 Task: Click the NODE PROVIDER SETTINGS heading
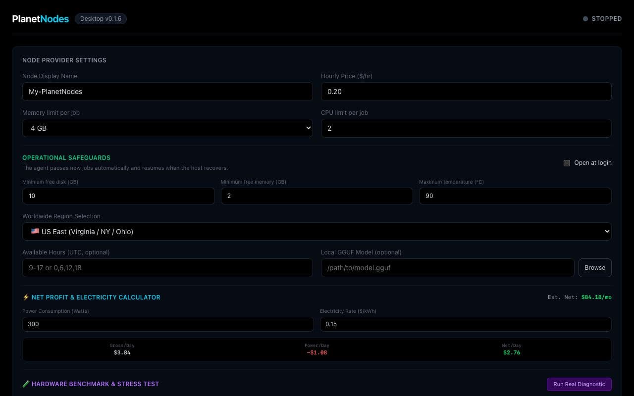(x=64, y=60)
